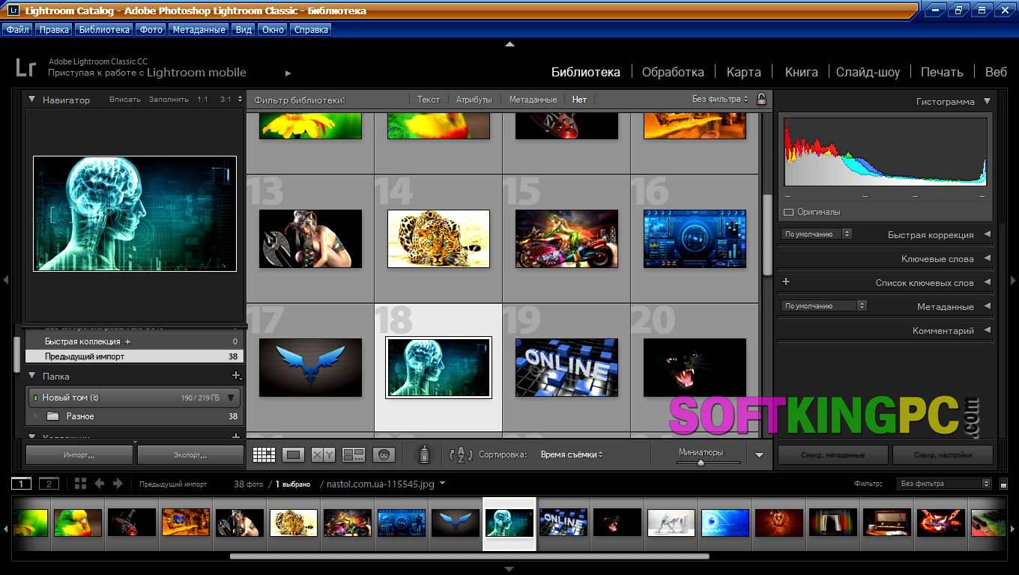This screenshot has width=1019, height=575.
Task: Select Предыдущий импорт catalog entry
Action: (x=135, y=356)
